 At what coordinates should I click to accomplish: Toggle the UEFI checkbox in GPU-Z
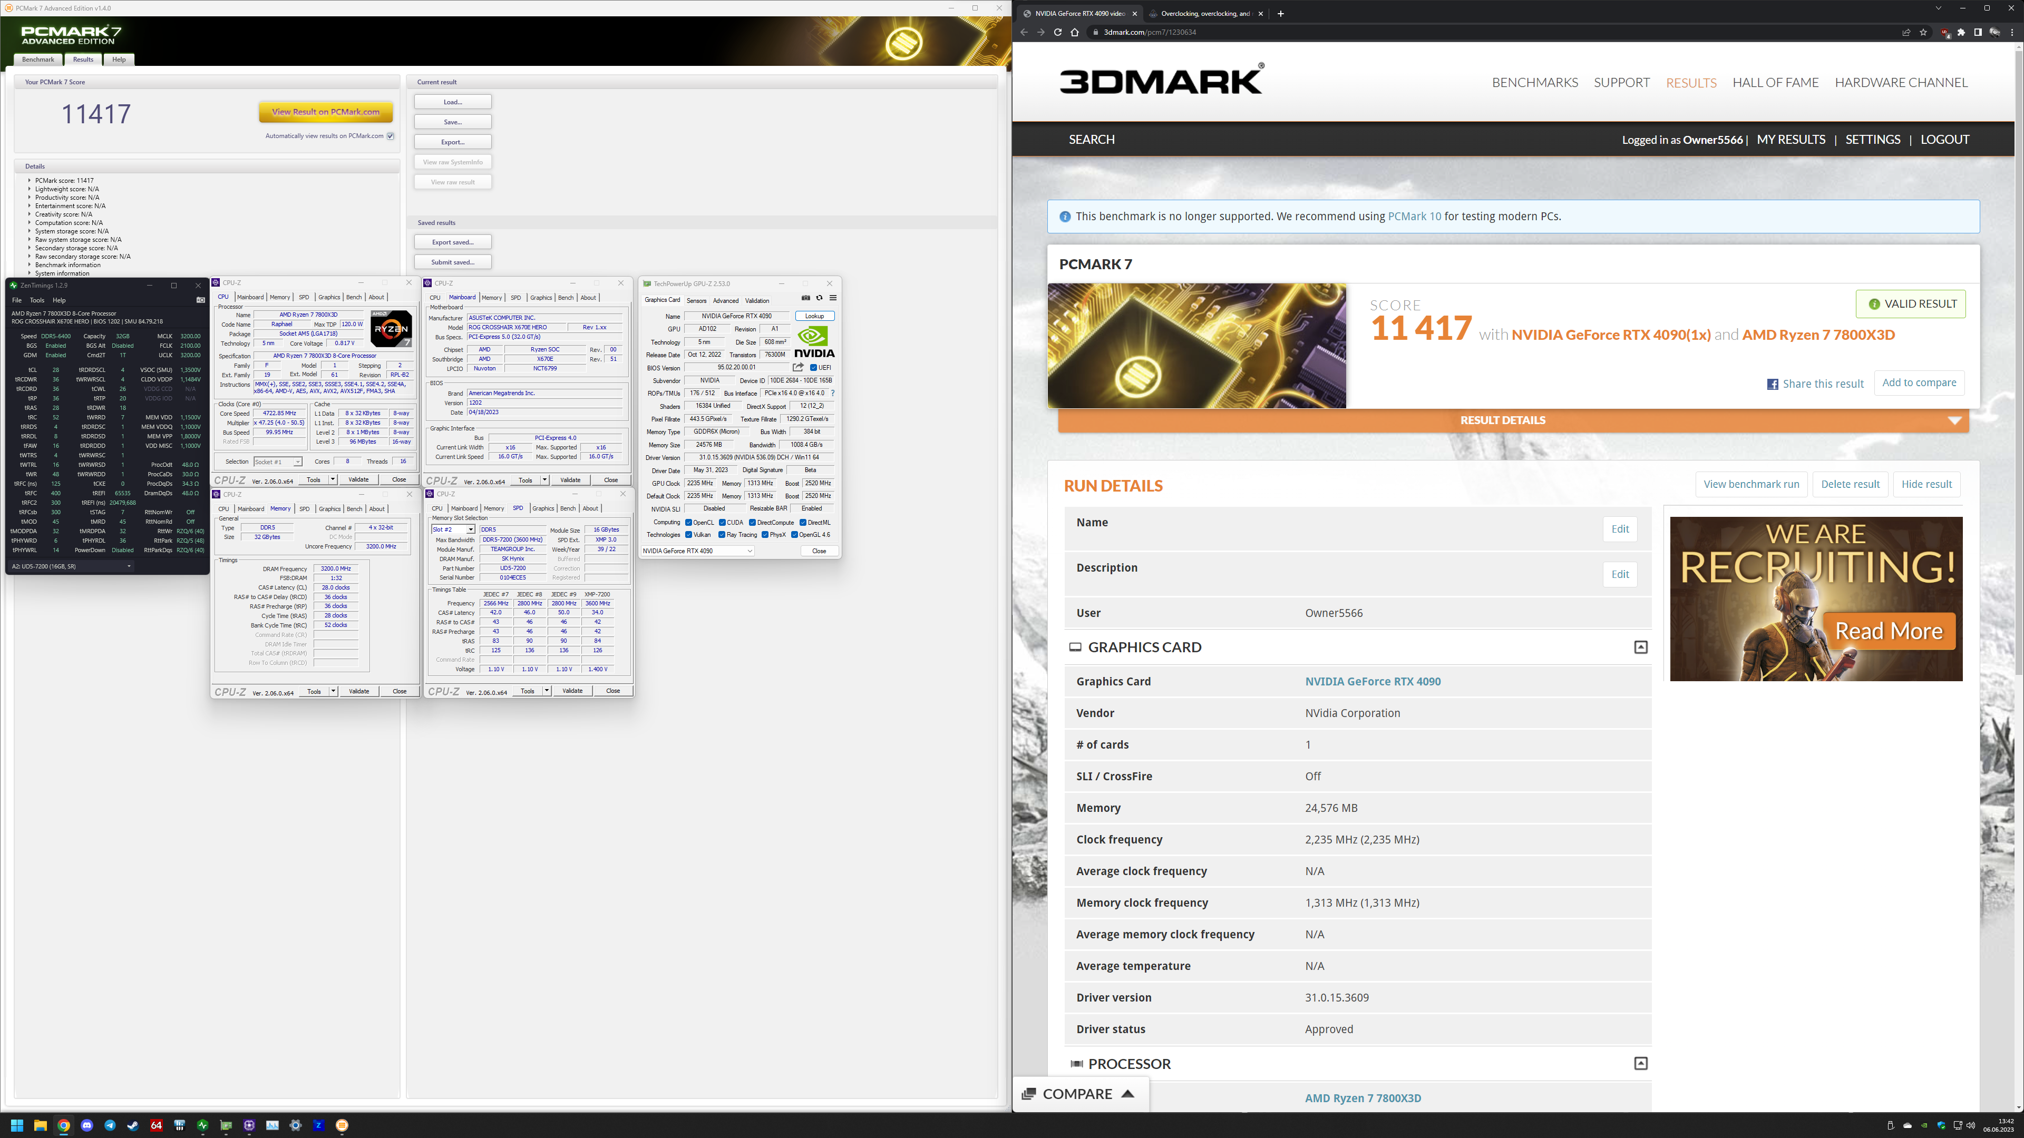(813, 368)
